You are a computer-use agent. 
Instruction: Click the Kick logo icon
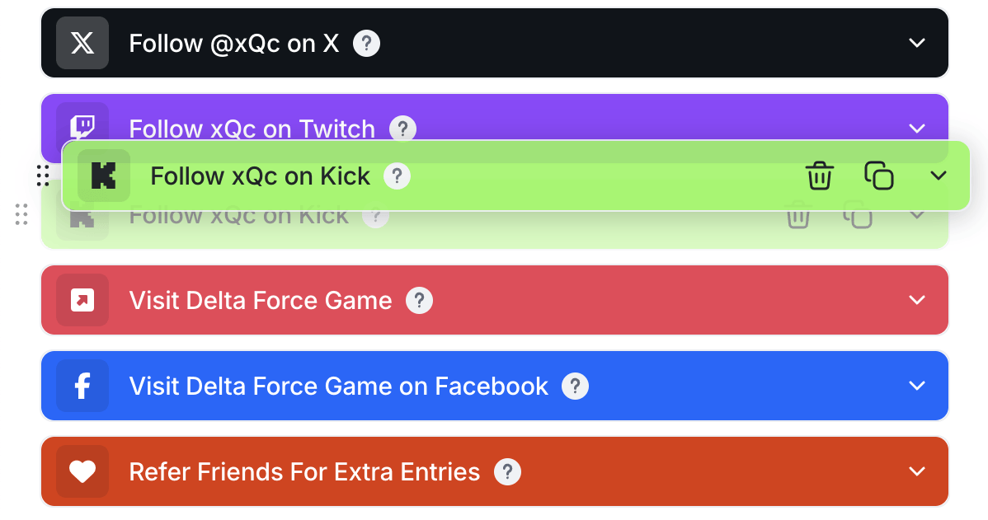point(104,176)
